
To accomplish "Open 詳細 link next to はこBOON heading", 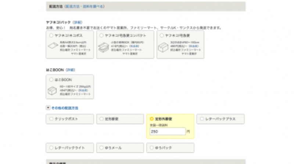I will click(71, 70).
